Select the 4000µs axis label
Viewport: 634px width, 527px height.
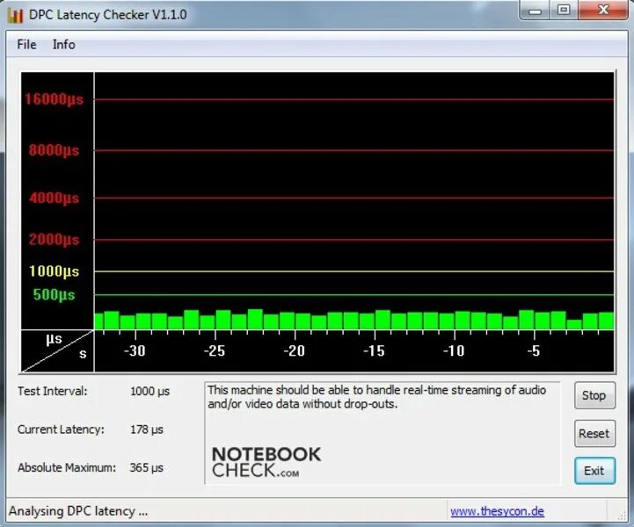[x=55, y=199]
